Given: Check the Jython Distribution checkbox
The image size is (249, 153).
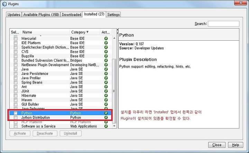Looking at the screenshot, I should click(16, 118).
